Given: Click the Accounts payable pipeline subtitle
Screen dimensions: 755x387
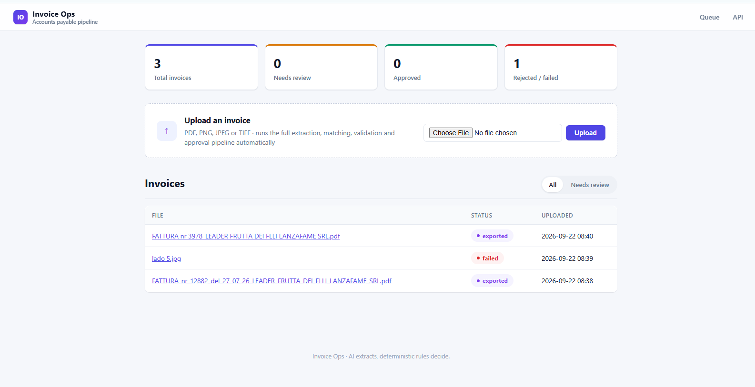Looking at the screenshot, I should click(65, 22).
